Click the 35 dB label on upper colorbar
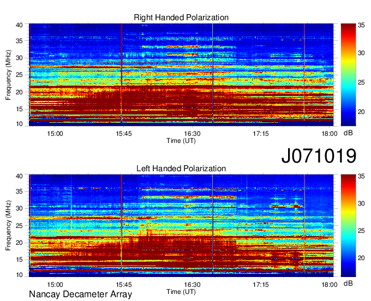The width and height of the screenshot is (371, 301). click(361, 26)
